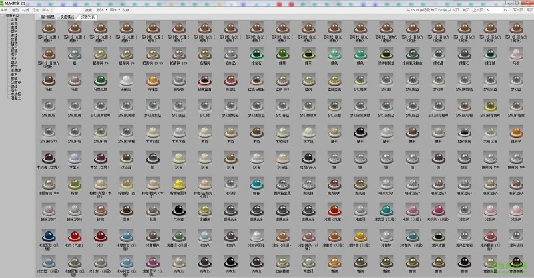This screenshot has width=534, height=278.
Task: Select the 柠檬 lemon material sphere
Action: (x=74, y=182)
